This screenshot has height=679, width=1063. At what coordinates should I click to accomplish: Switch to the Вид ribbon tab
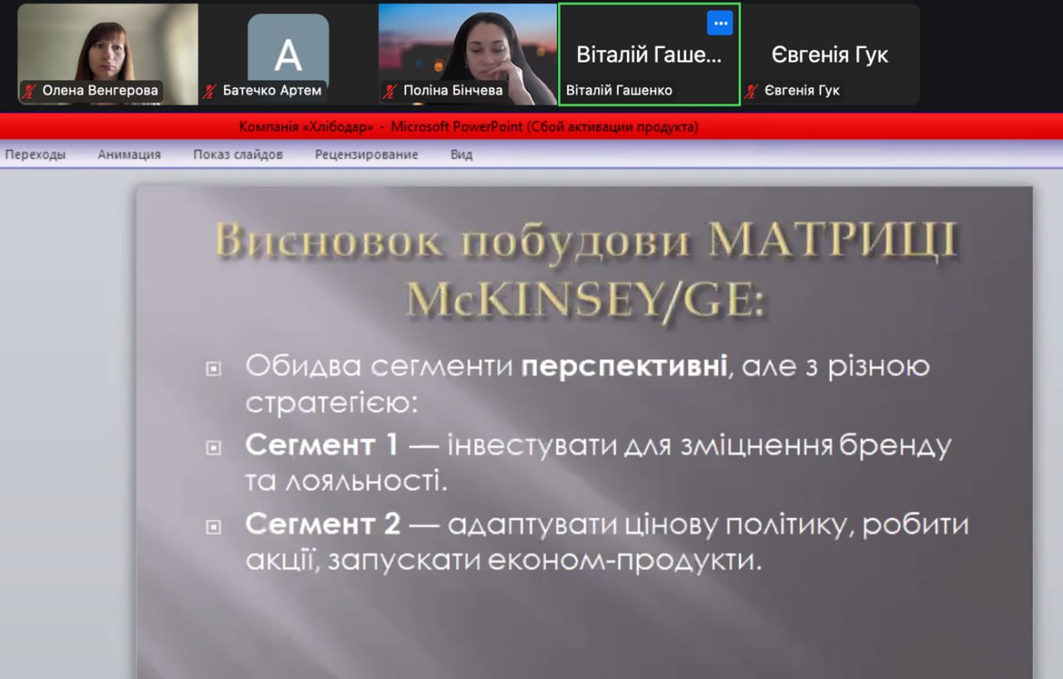(x=462, y=154)
